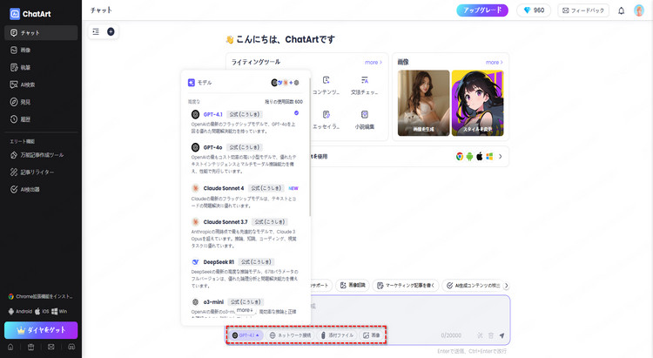This screenshot has width=653, height=358.
Task: Select the o3-mini model
Action: coord(245,308)
